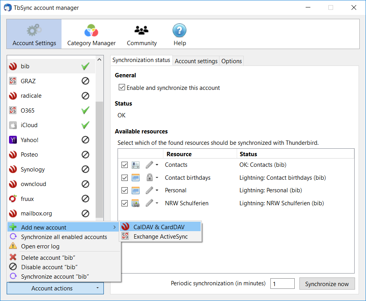This screenshot has width=366, height=301.
Task: Click the periodic synchronization minutes field
Action: pos(283,284)
